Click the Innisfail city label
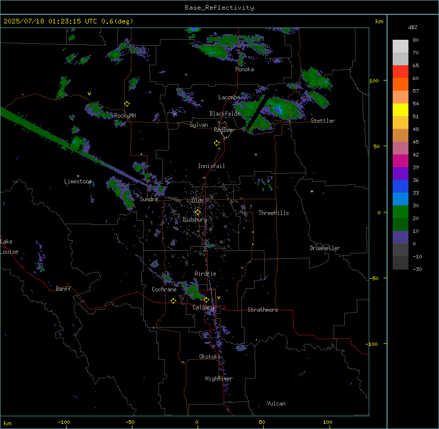 pos(211,166)
